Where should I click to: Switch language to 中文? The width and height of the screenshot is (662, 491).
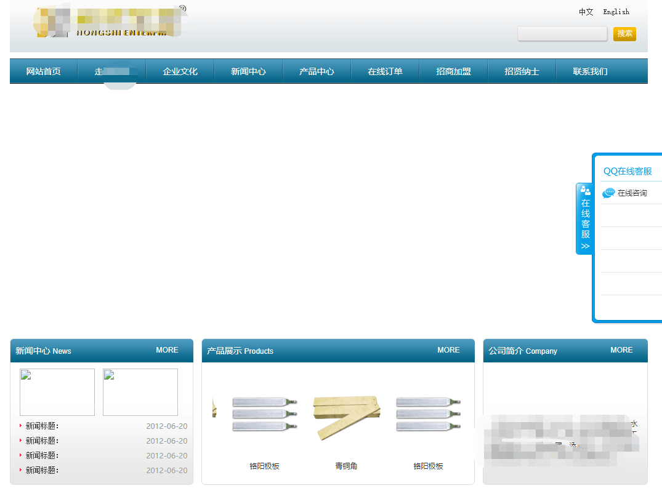586,12
